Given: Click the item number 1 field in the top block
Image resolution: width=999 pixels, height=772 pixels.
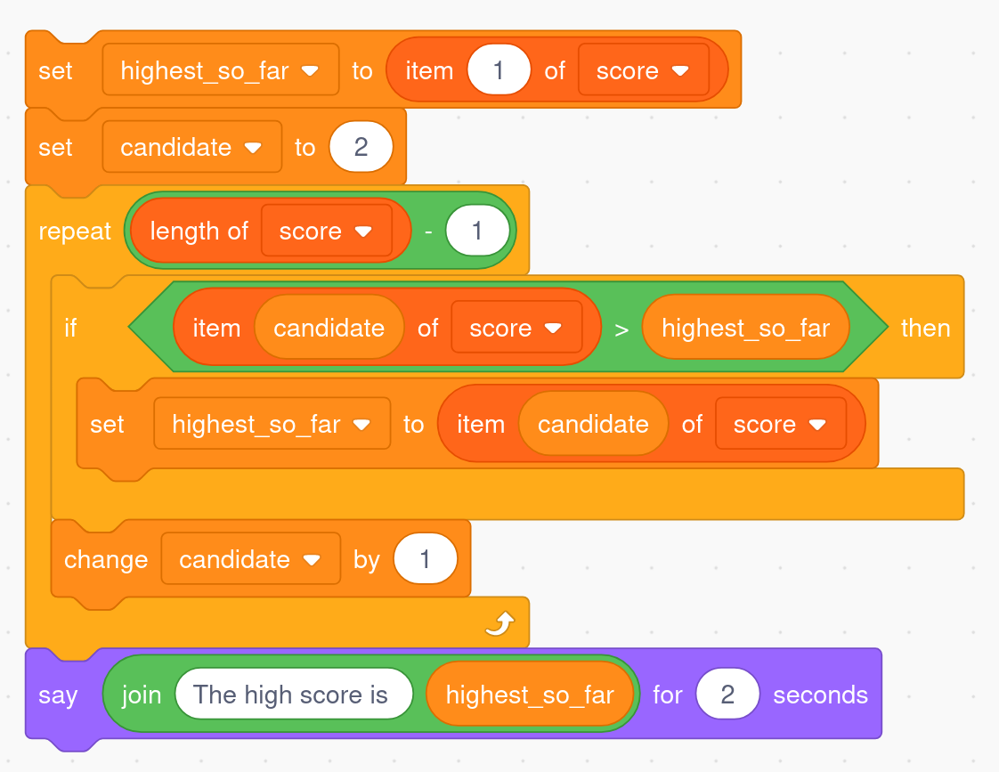Looking at the screenshot, I should [x=499, y=71].
